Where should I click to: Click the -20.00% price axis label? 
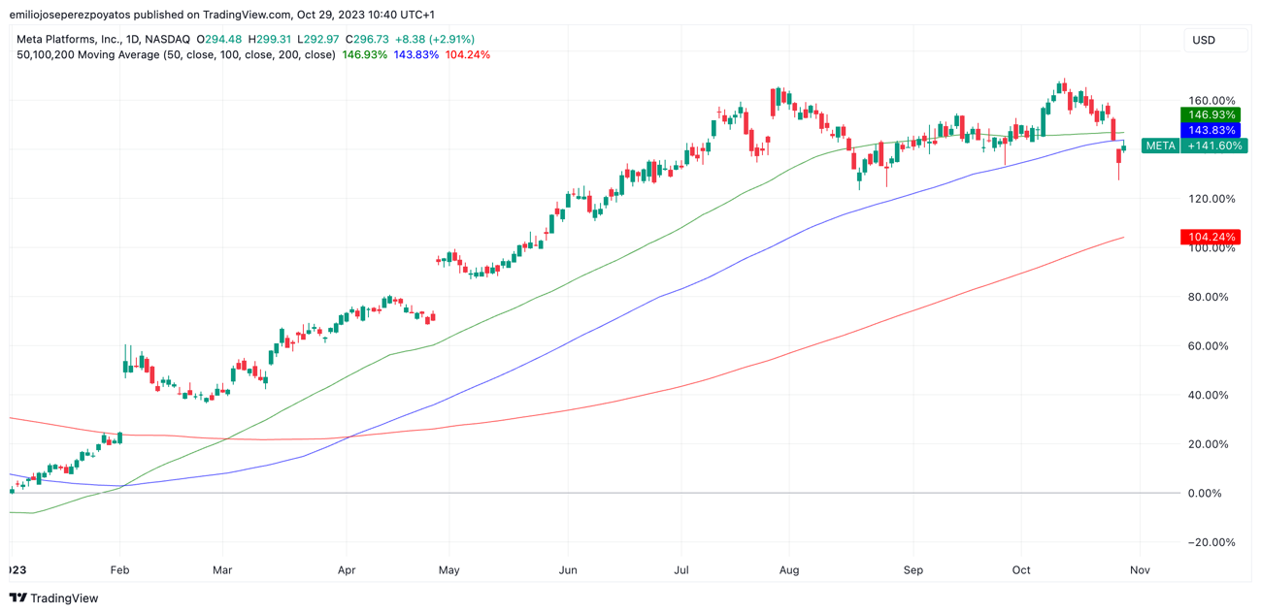click(1211, 542)
